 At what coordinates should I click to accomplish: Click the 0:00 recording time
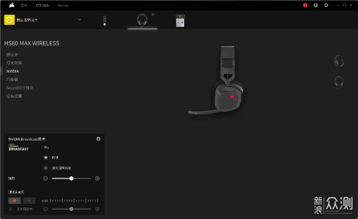pyautogui.click(x=45, y=201)
